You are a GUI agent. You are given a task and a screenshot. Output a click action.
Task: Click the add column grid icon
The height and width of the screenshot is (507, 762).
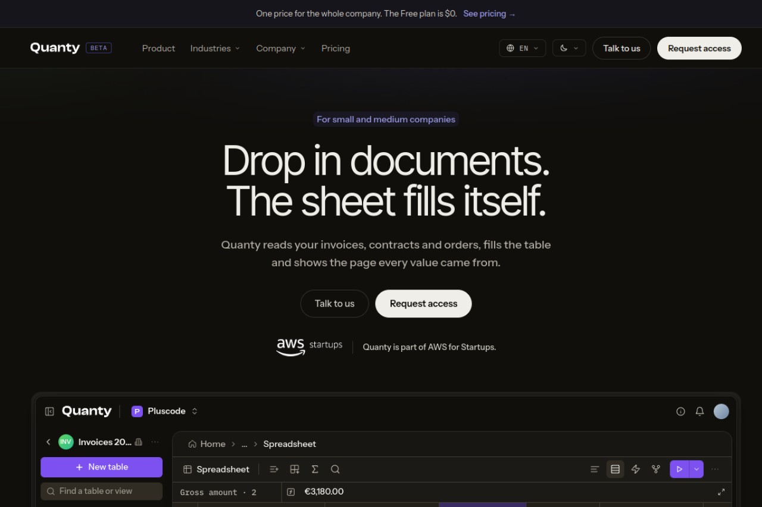pyautogui.click(x=294, y=470)
